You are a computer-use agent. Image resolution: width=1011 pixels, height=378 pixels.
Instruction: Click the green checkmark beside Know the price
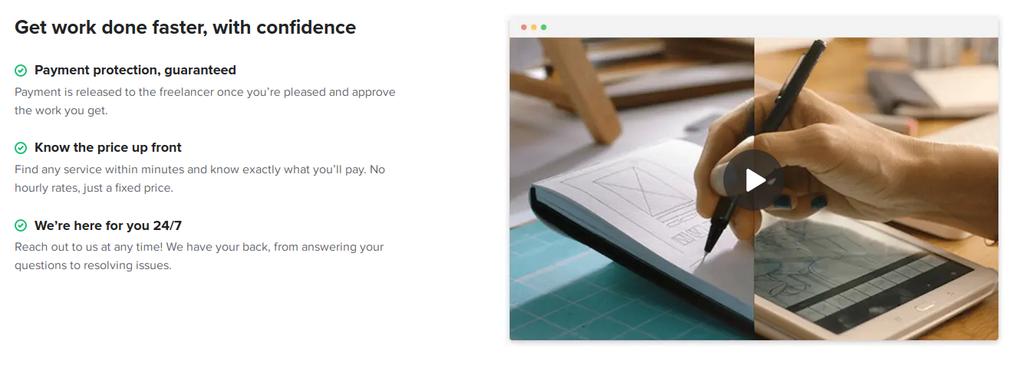(21, 148)
